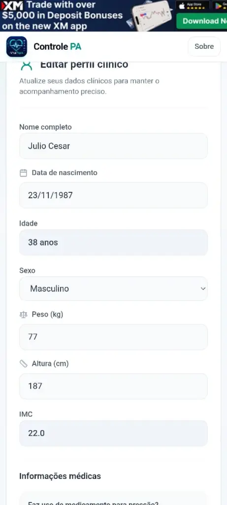Tap the App Store badge in the ad
Image resolution: width=227 pixels, height=505 pixels.
193,5
